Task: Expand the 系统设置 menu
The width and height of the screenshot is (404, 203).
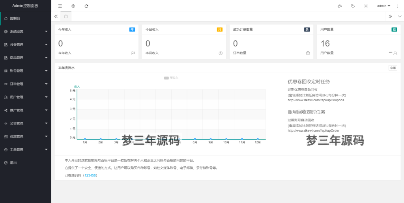Action: 26,32
